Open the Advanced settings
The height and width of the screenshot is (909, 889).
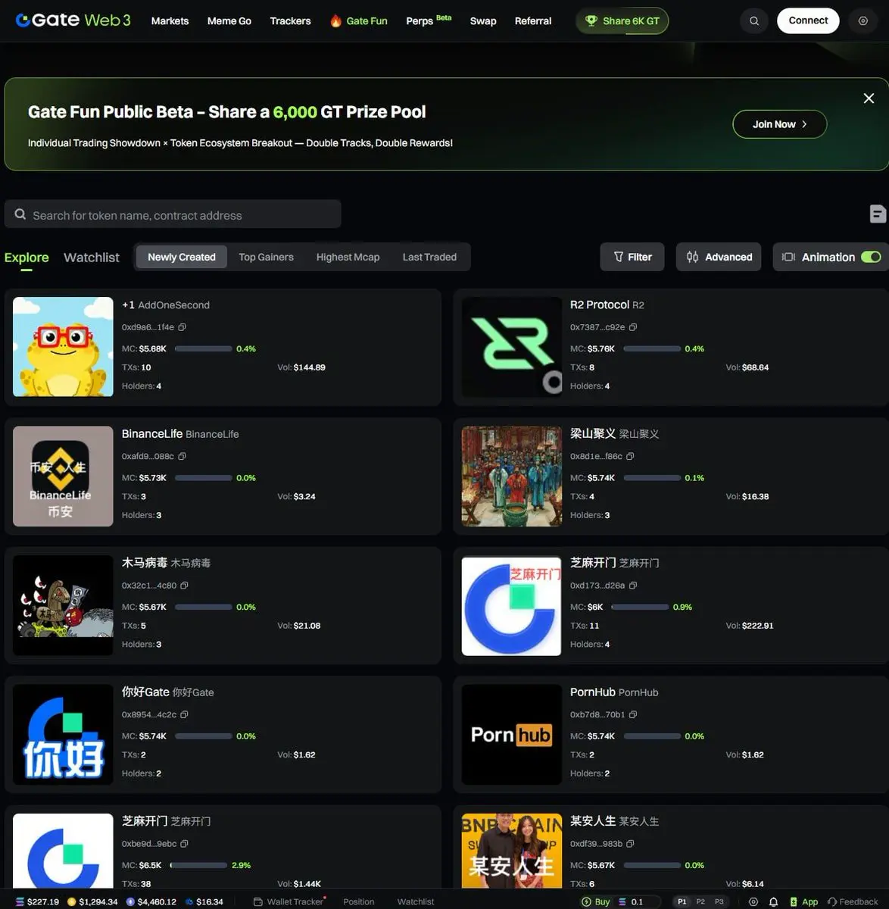pyautogui.click(x=719, y=257)
